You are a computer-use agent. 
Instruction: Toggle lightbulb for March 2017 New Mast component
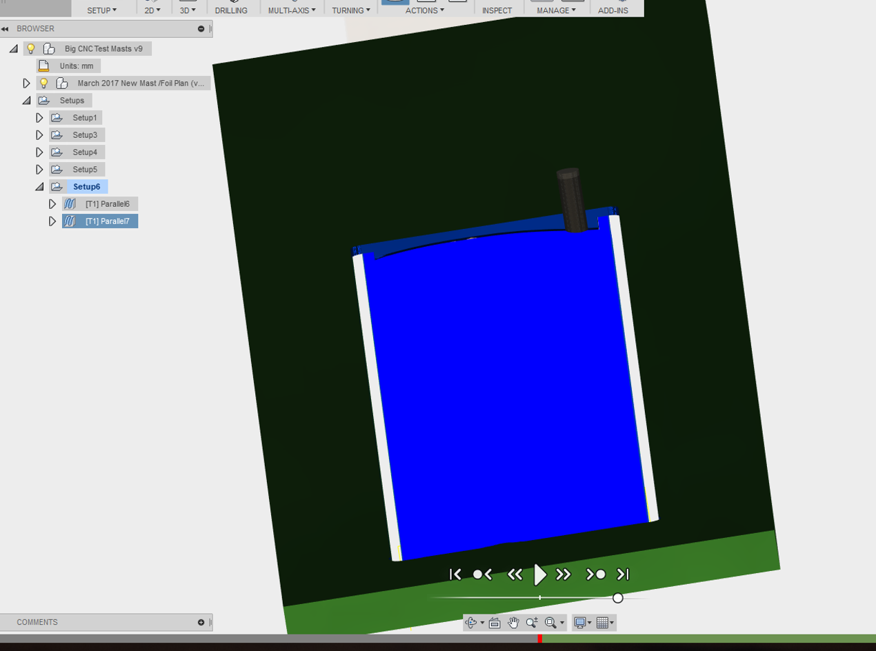[x=43, y=83]
